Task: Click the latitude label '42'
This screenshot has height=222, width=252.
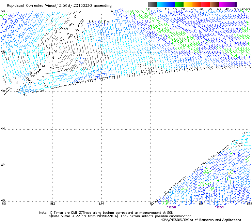Action: point(3,165)
